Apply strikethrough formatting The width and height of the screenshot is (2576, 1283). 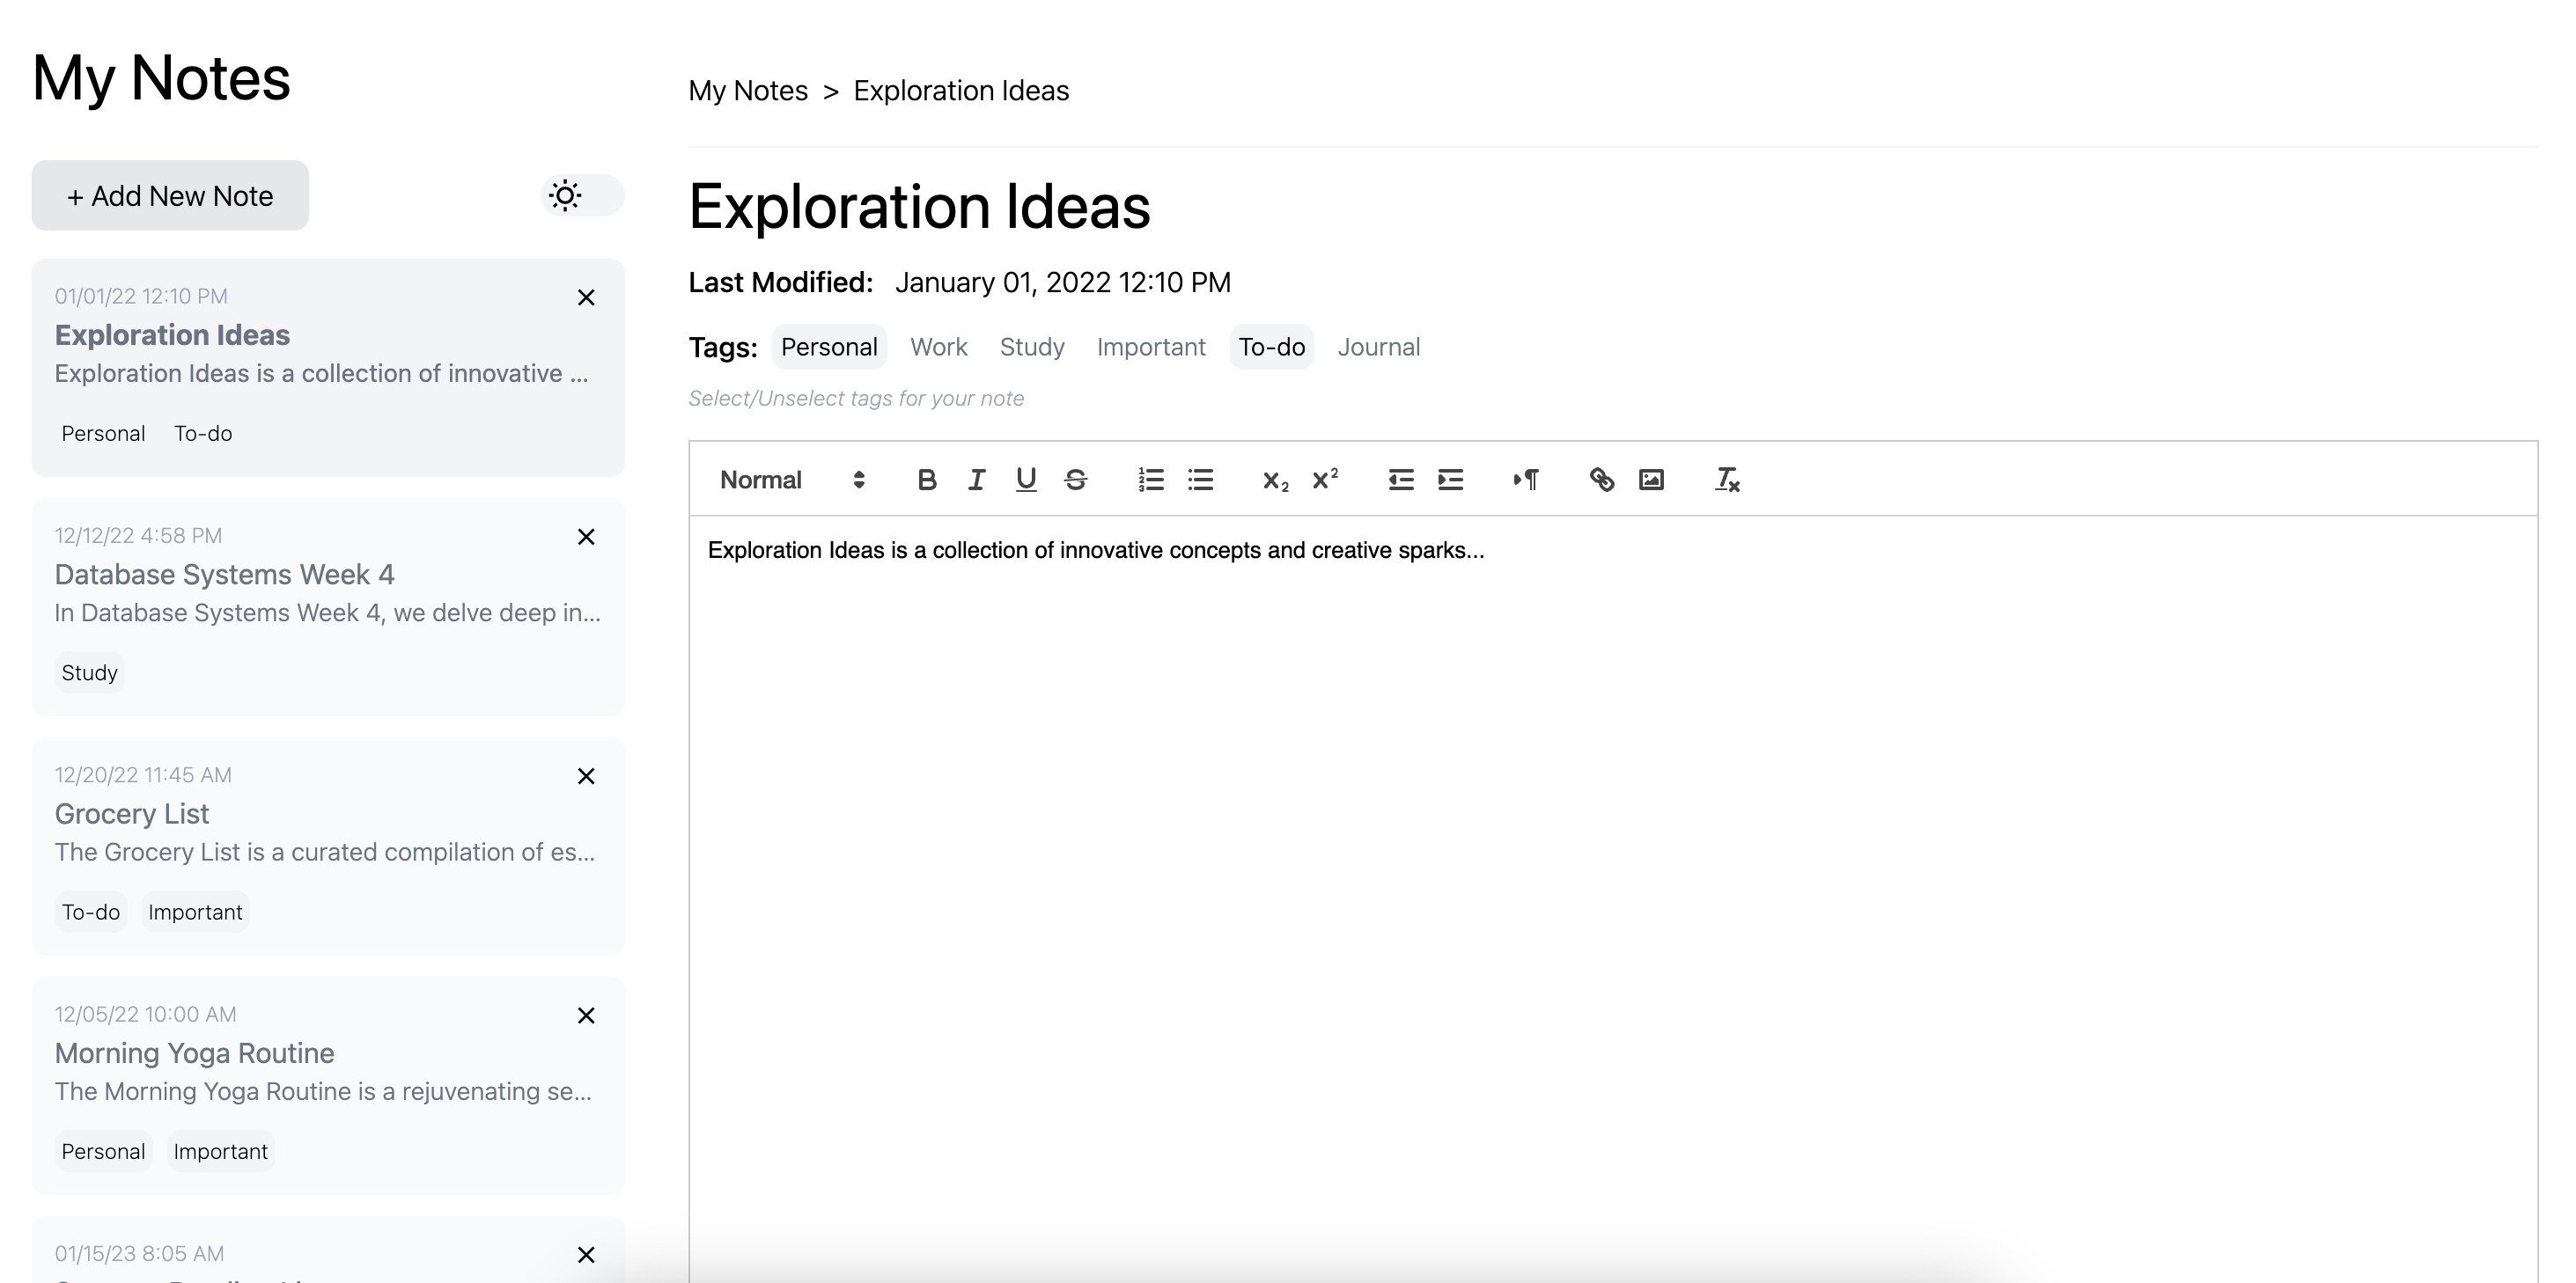point(1076,480)
